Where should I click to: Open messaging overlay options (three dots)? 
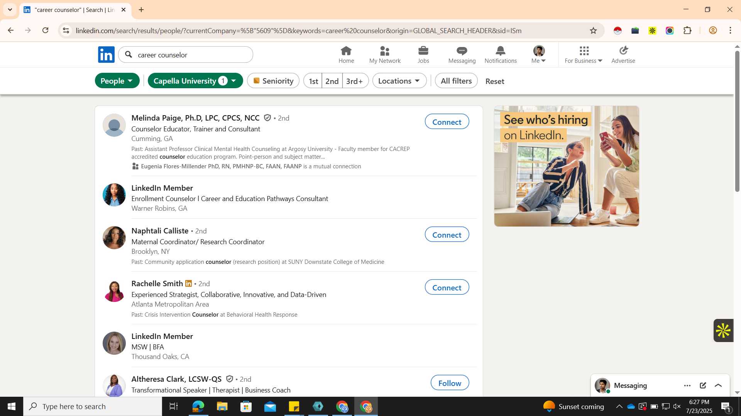[687, 386]
